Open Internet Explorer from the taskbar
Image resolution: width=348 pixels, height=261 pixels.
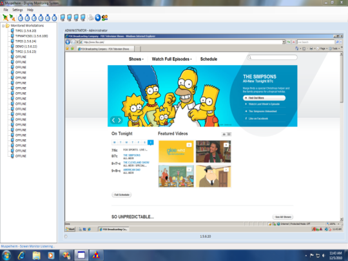point(21,255)
